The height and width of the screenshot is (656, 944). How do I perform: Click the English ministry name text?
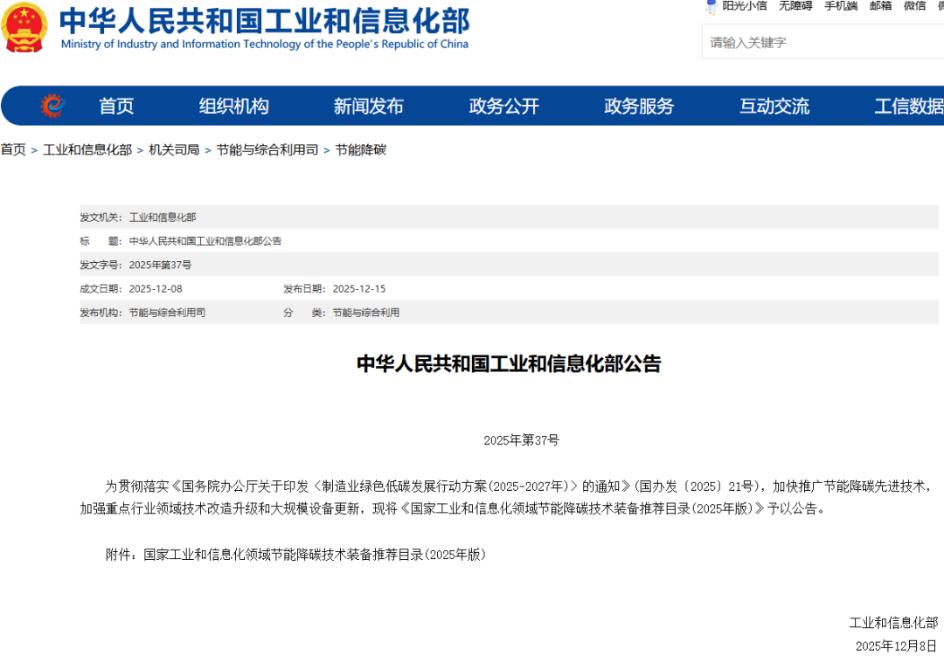(265, 44)
